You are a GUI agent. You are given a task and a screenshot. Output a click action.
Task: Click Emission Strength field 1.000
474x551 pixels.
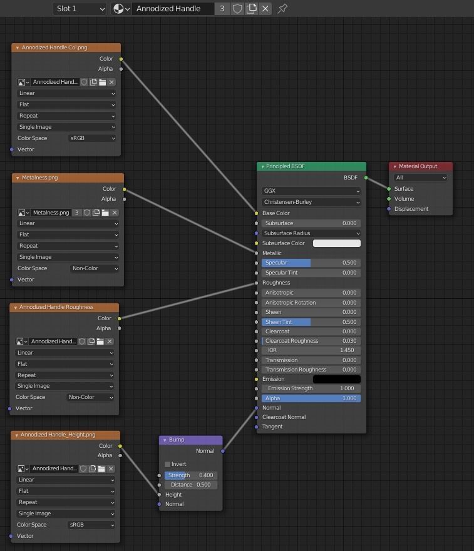coord(311,388)
